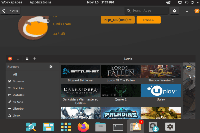Open the CS:GO banner

tap(161, 113)
